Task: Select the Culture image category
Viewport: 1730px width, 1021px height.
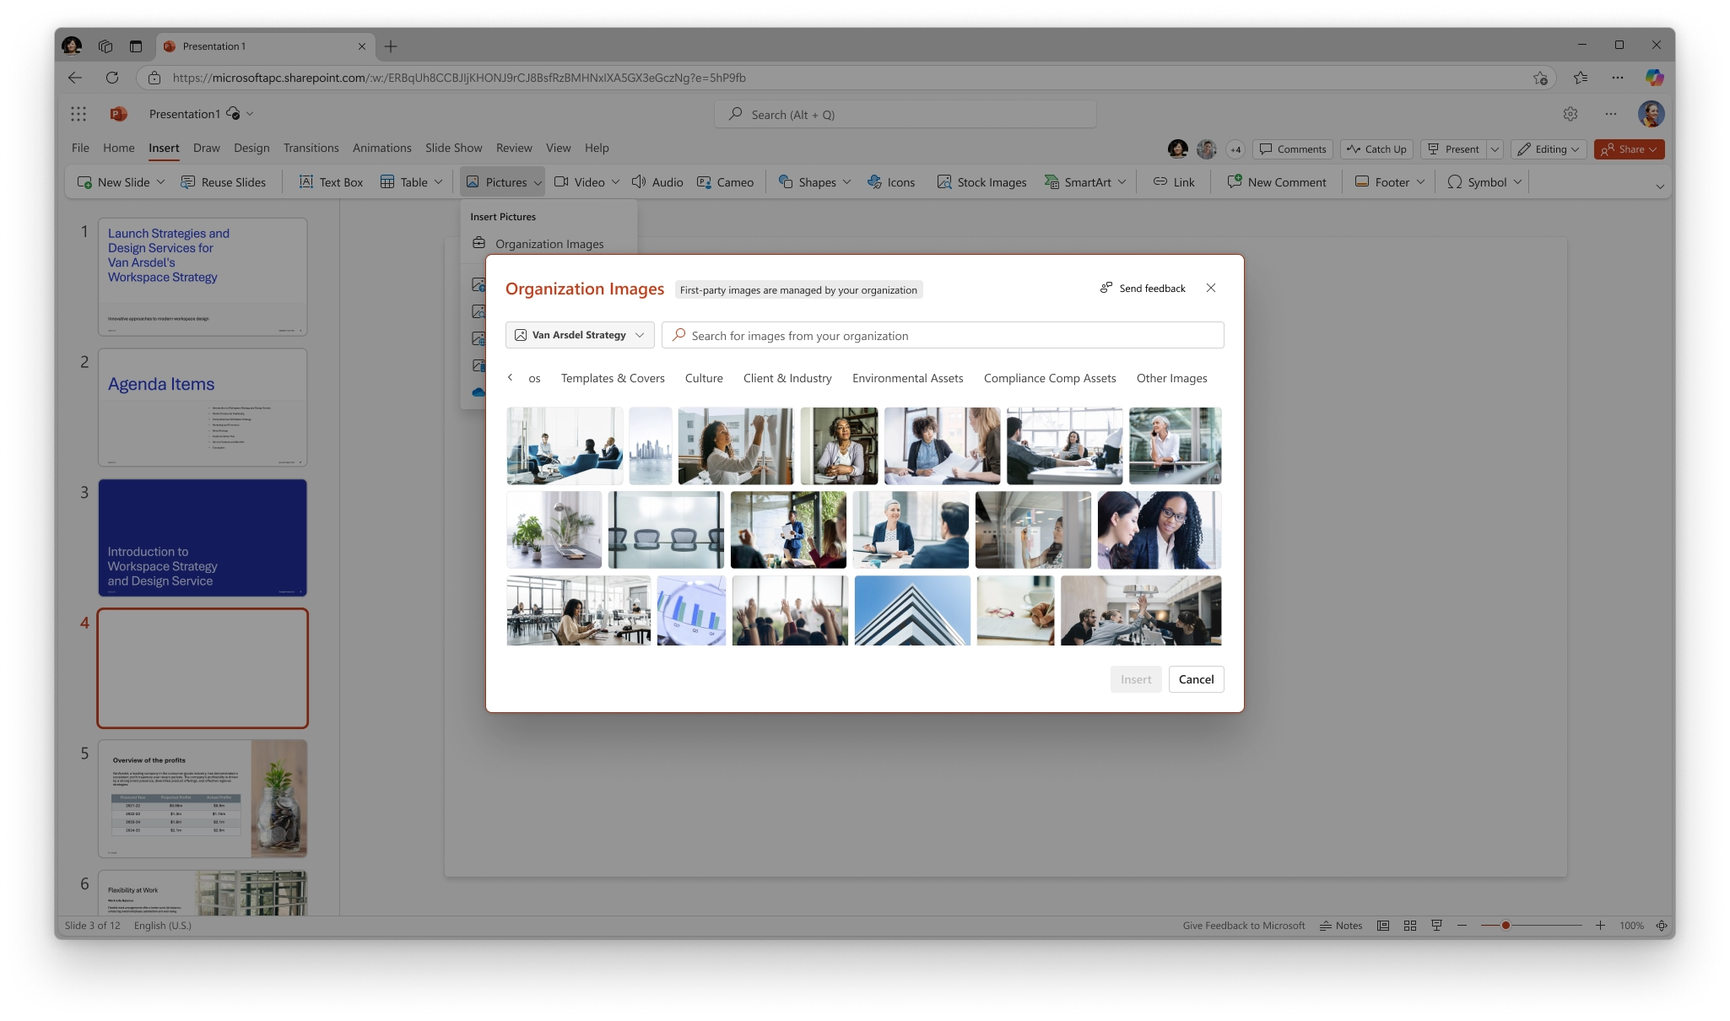Action: pos(704,378)
